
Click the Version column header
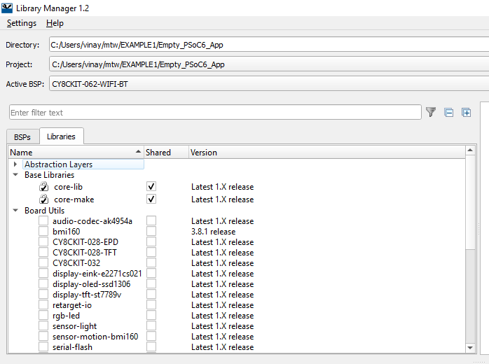[x=204, y=152]
